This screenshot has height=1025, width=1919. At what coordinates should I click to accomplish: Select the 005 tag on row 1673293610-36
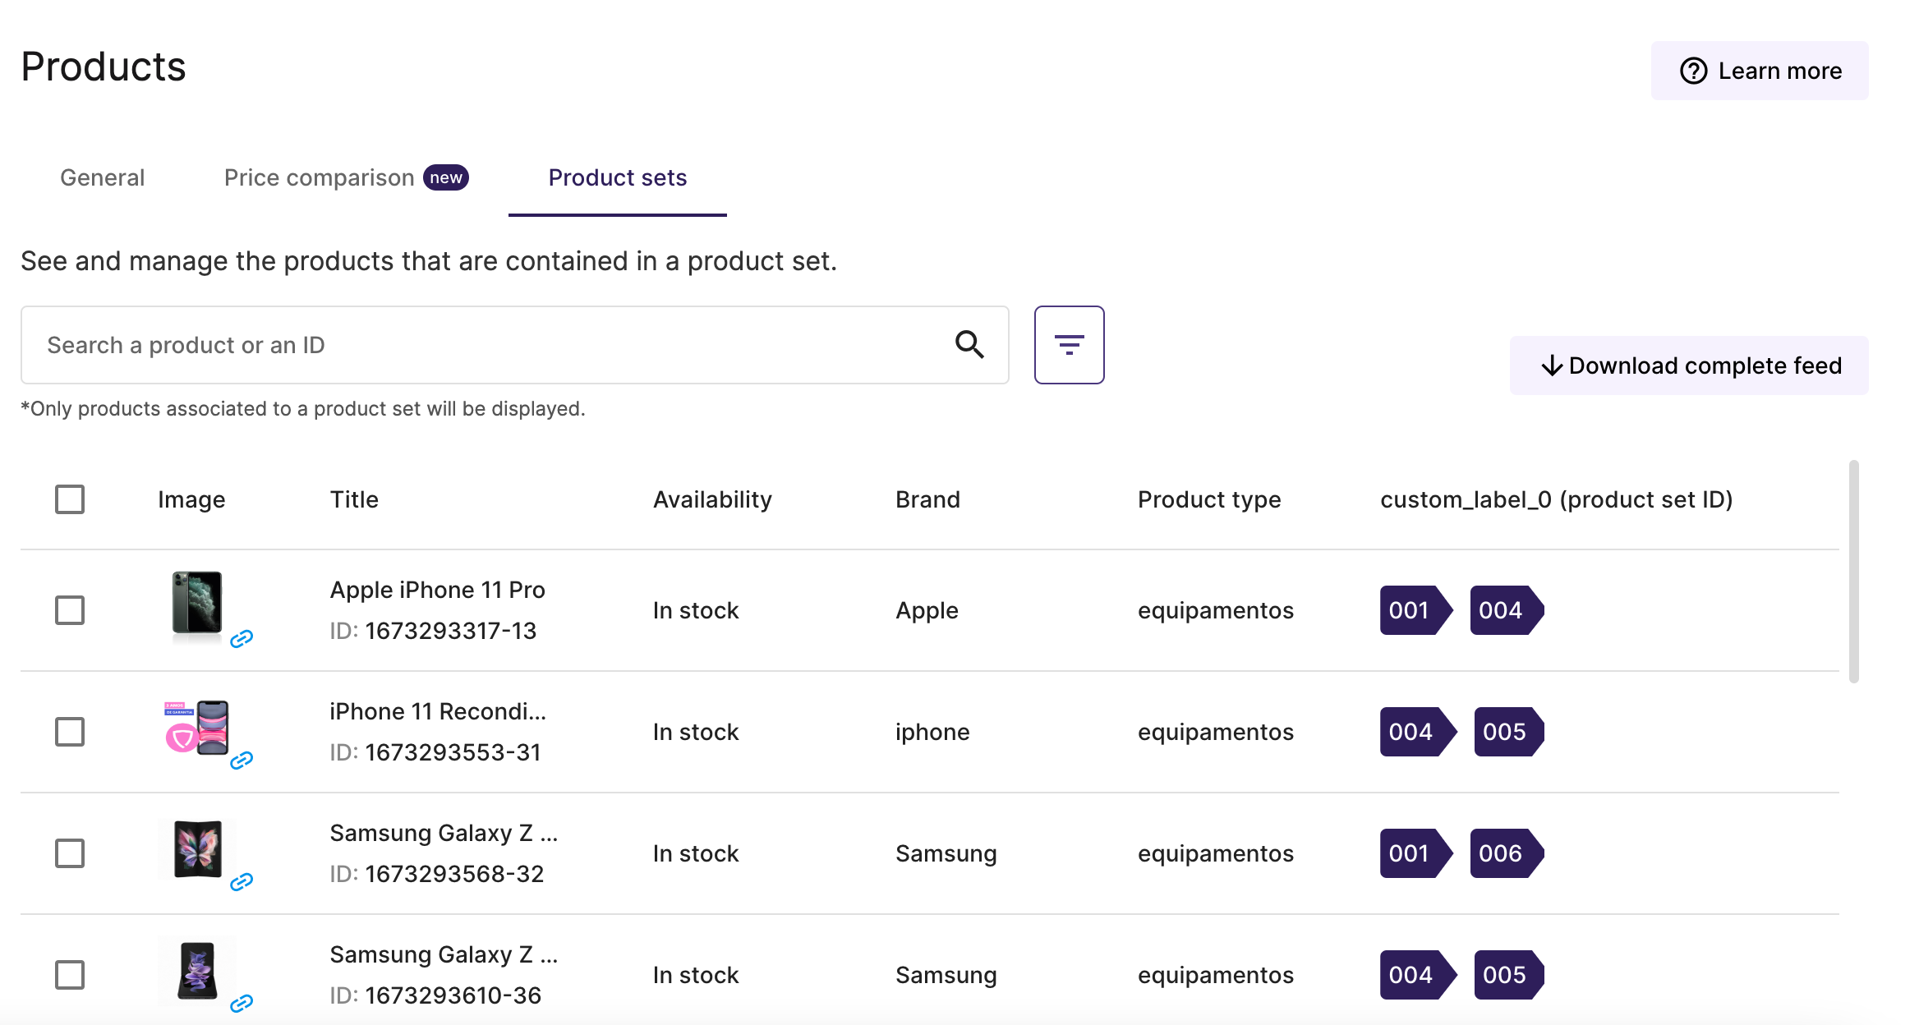coord(1509,975)
